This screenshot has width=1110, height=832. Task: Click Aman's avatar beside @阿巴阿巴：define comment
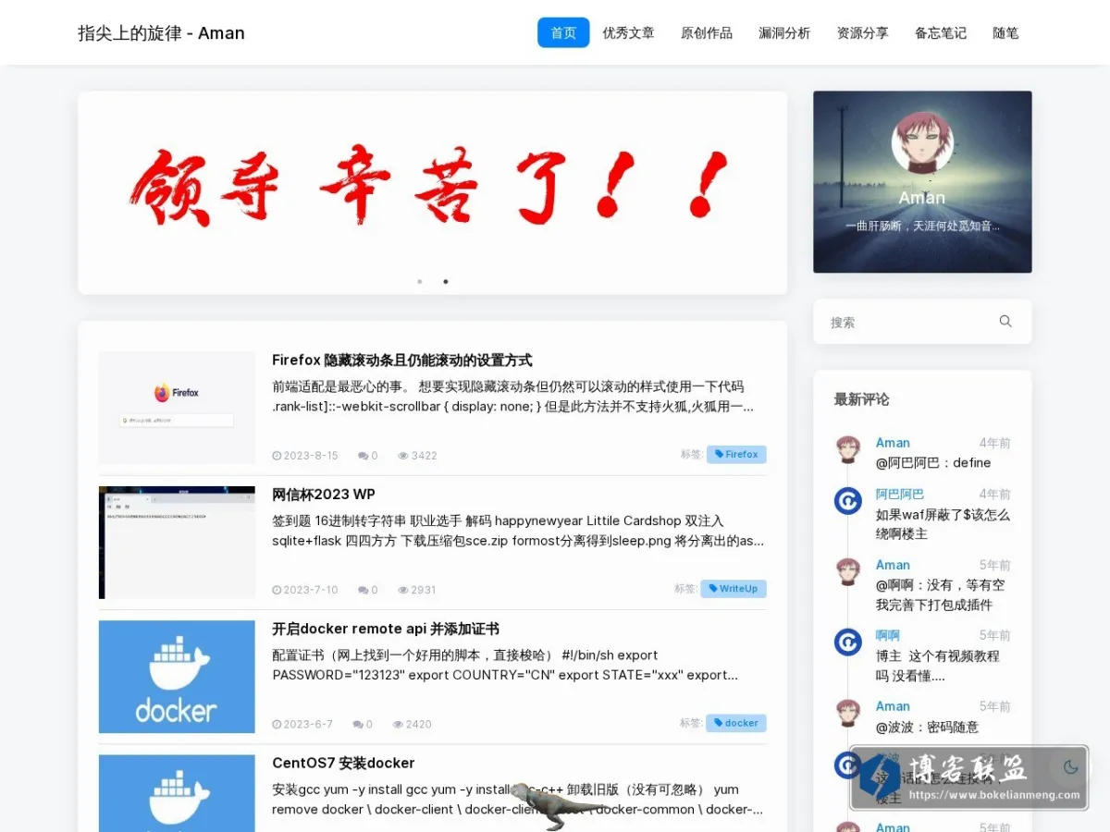coord(848,449)
